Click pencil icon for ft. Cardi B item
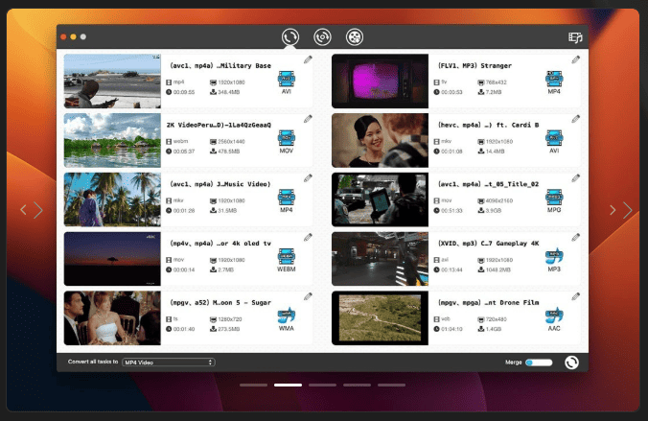This screenshot has width=648, height=421. pyautogui.click(x=576, y=119)
